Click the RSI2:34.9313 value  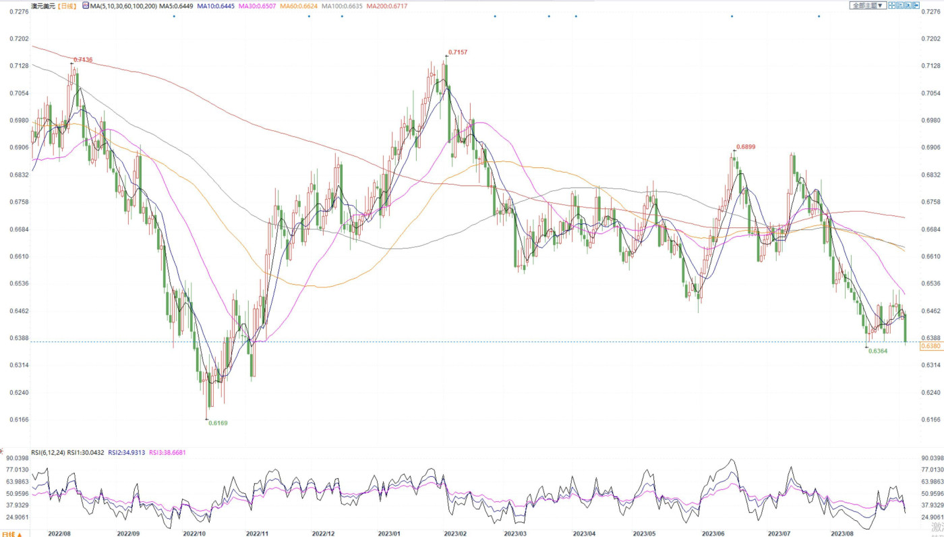click(127, 453)
